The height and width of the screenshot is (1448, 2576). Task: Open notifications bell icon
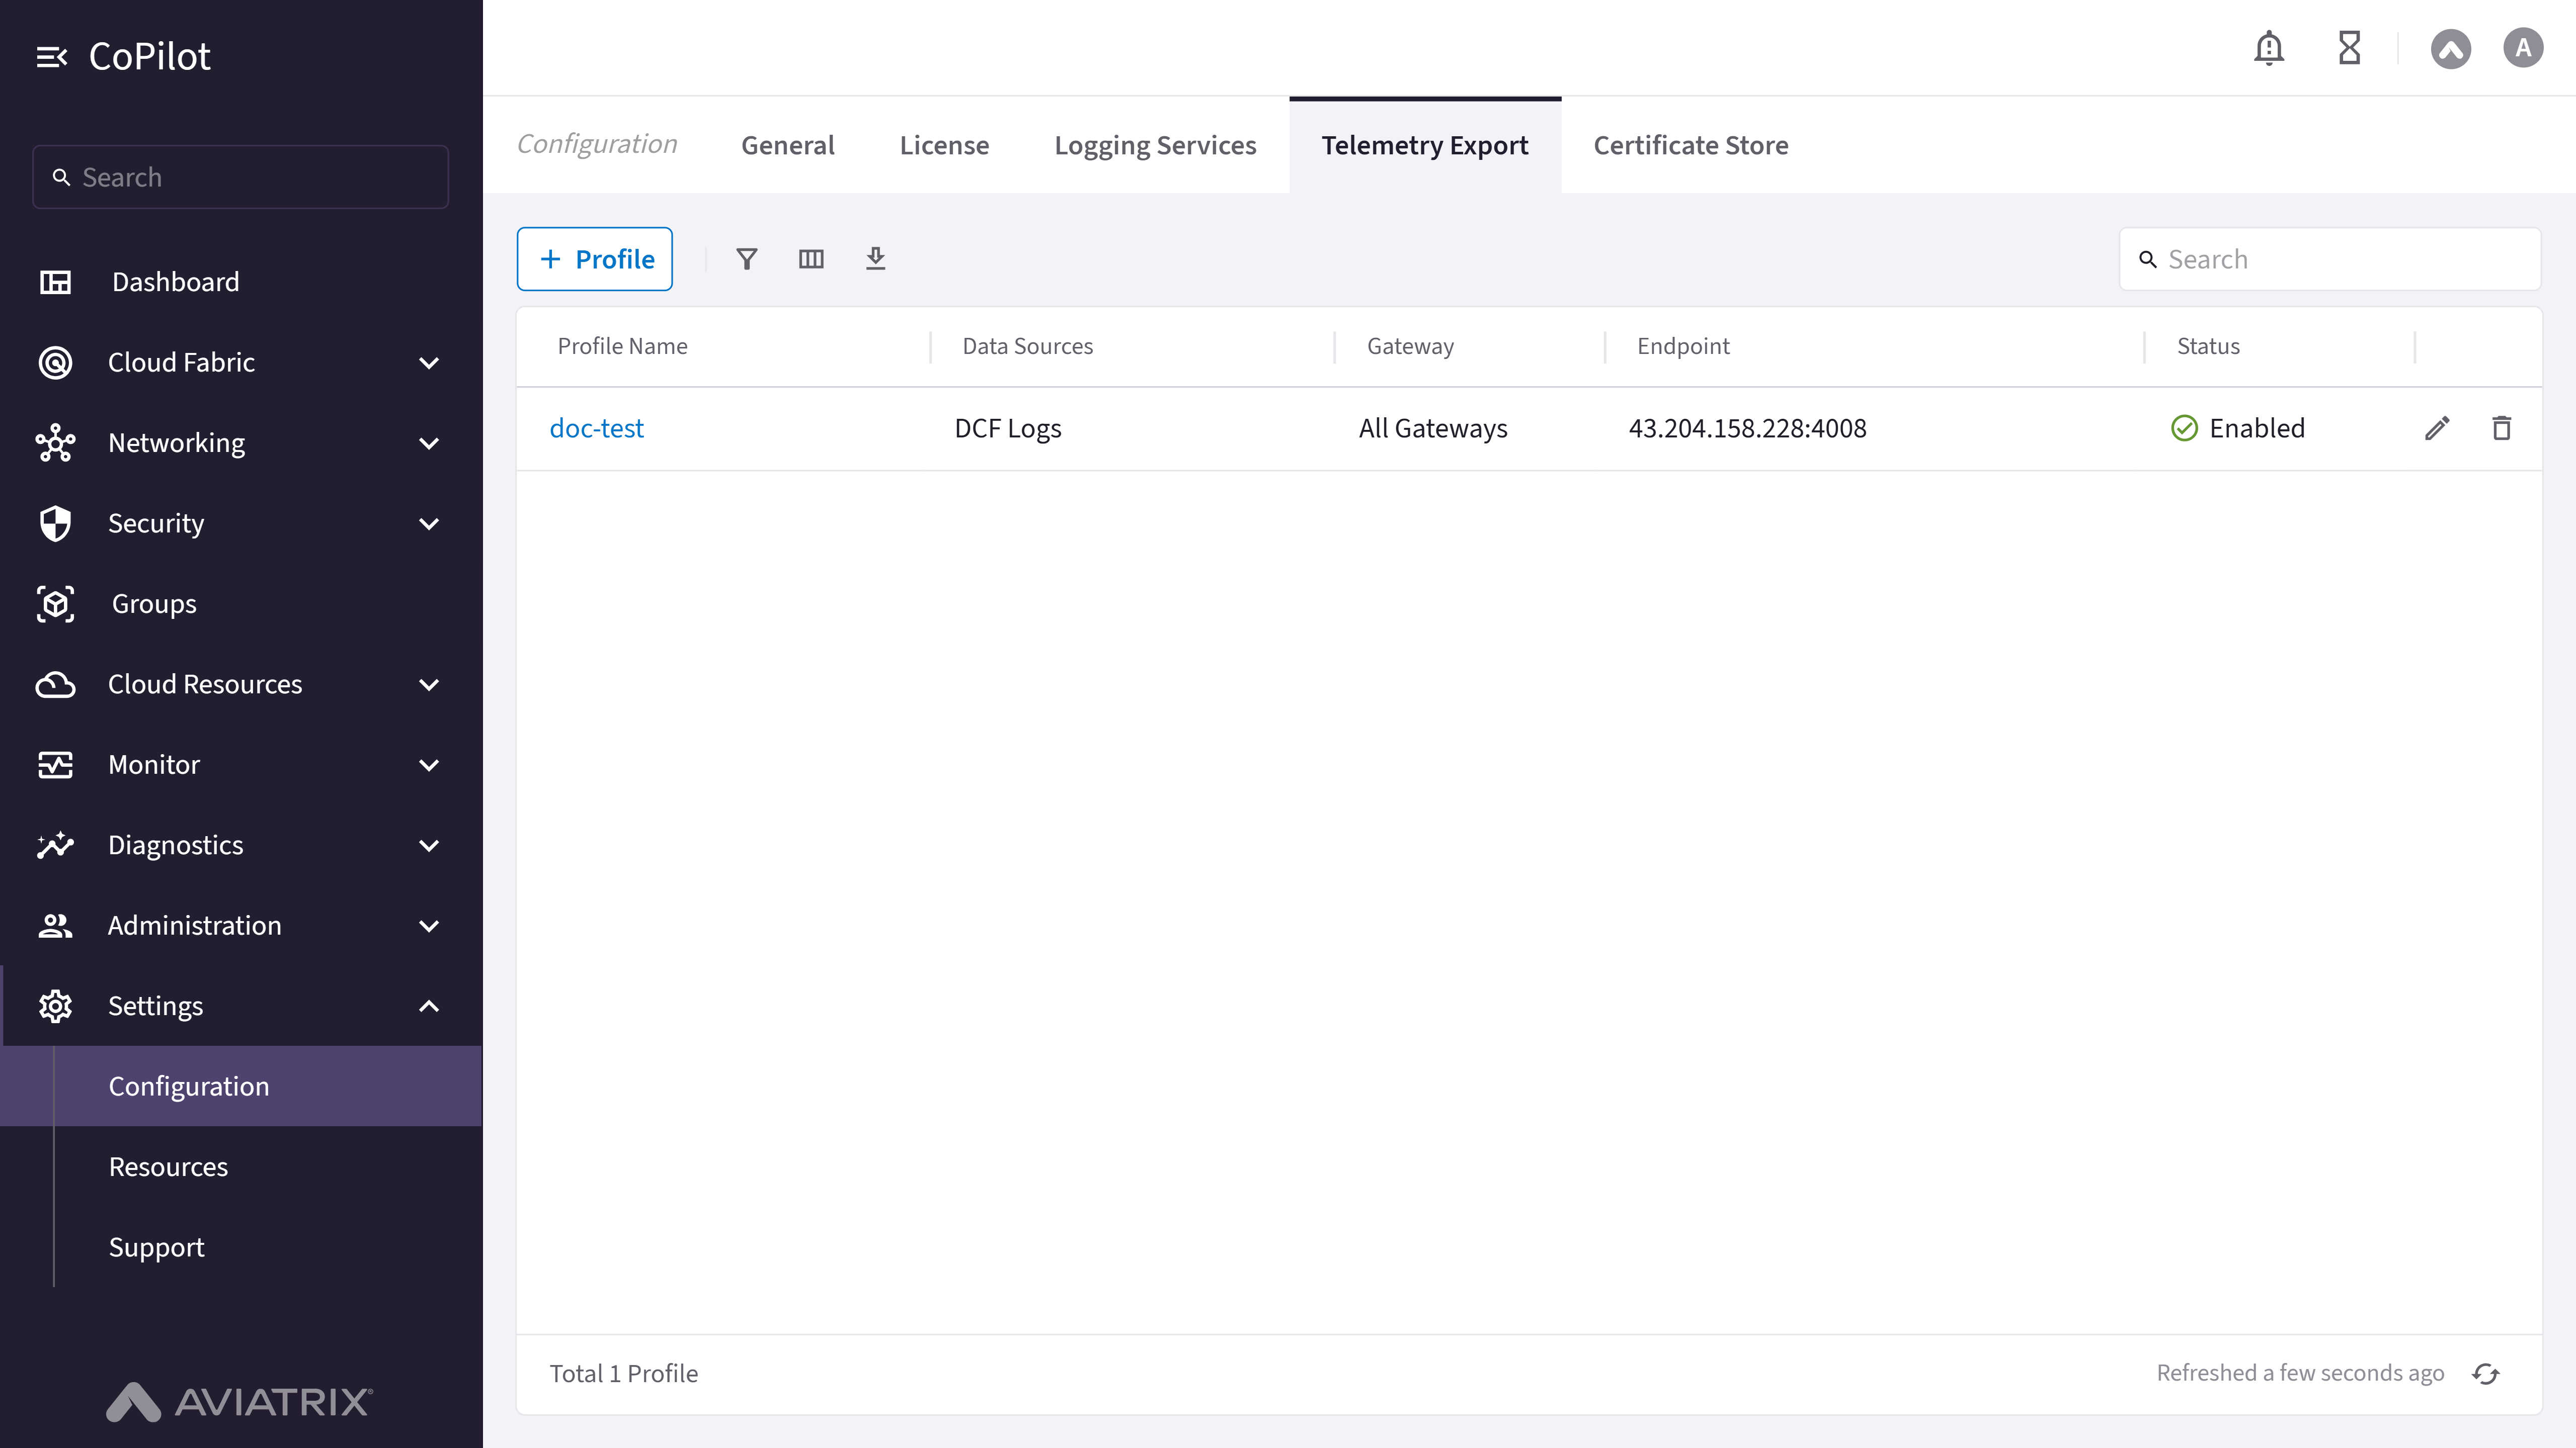(2269, 48)
